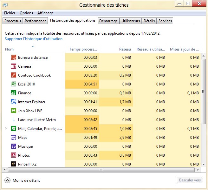Sort by the Nom column header
Image resolution: width=208 pixels, height=190 pixels.
10,49
